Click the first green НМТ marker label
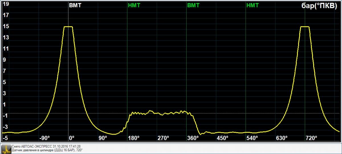The width and height of the screenshot is (342, 154). [134, 5]
